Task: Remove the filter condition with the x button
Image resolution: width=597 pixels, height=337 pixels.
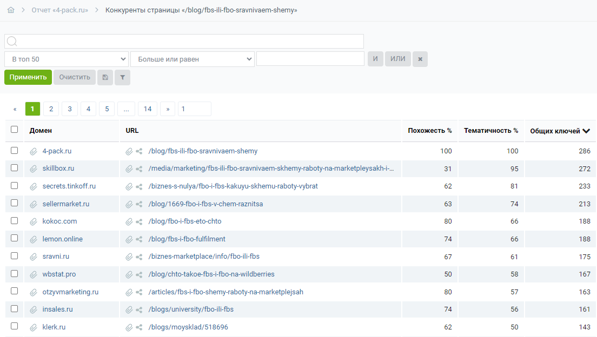Action: click(420, 59)
